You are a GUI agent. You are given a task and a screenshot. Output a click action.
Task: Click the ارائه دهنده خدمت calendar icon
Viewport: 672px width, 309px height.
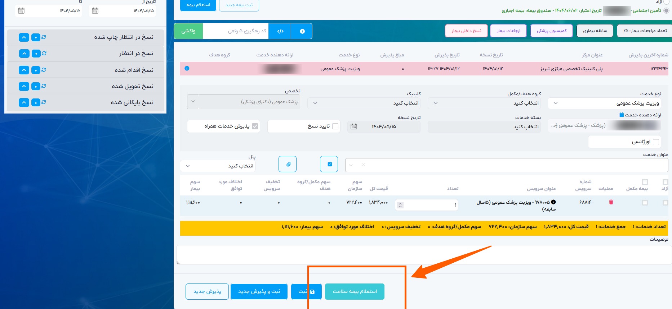pyautogui.click(x=622, y=115)
